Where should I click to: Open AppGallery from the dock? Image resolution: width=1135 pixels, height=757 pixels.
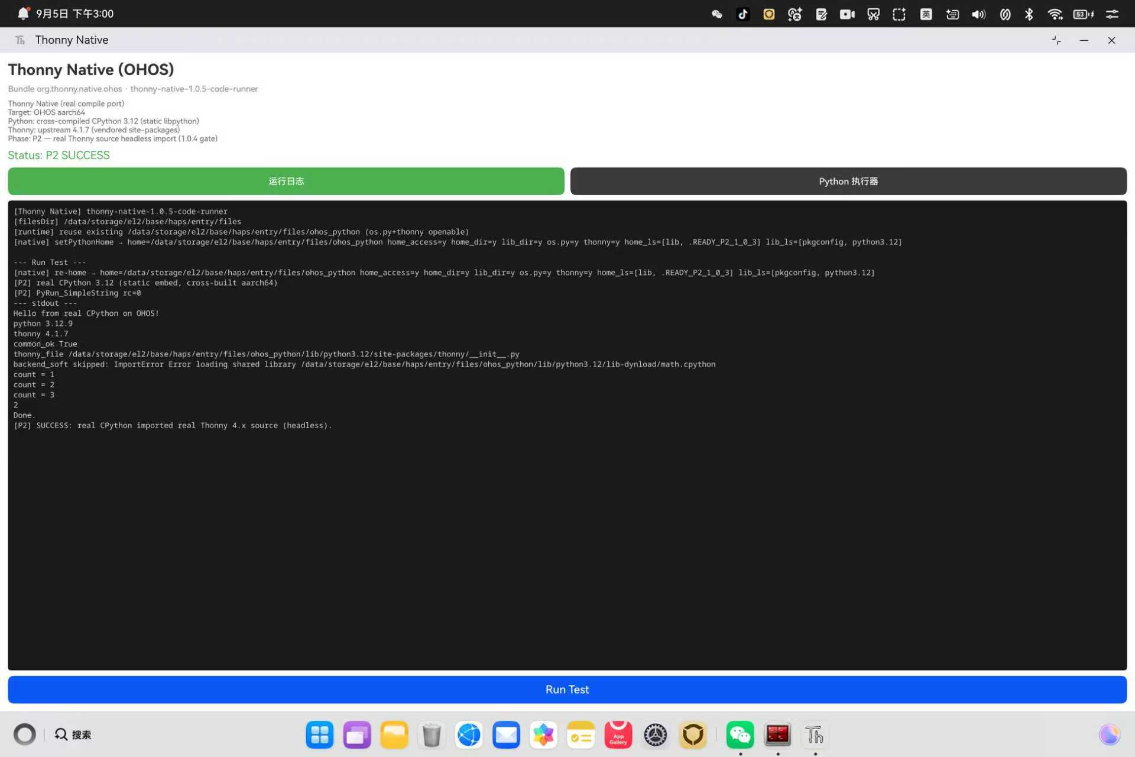[618, 735]
